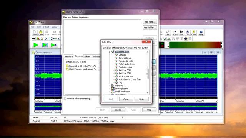Expand the Equalizer tree node
The width and height of the screenshot is (246, 138).
coord(109,85)
